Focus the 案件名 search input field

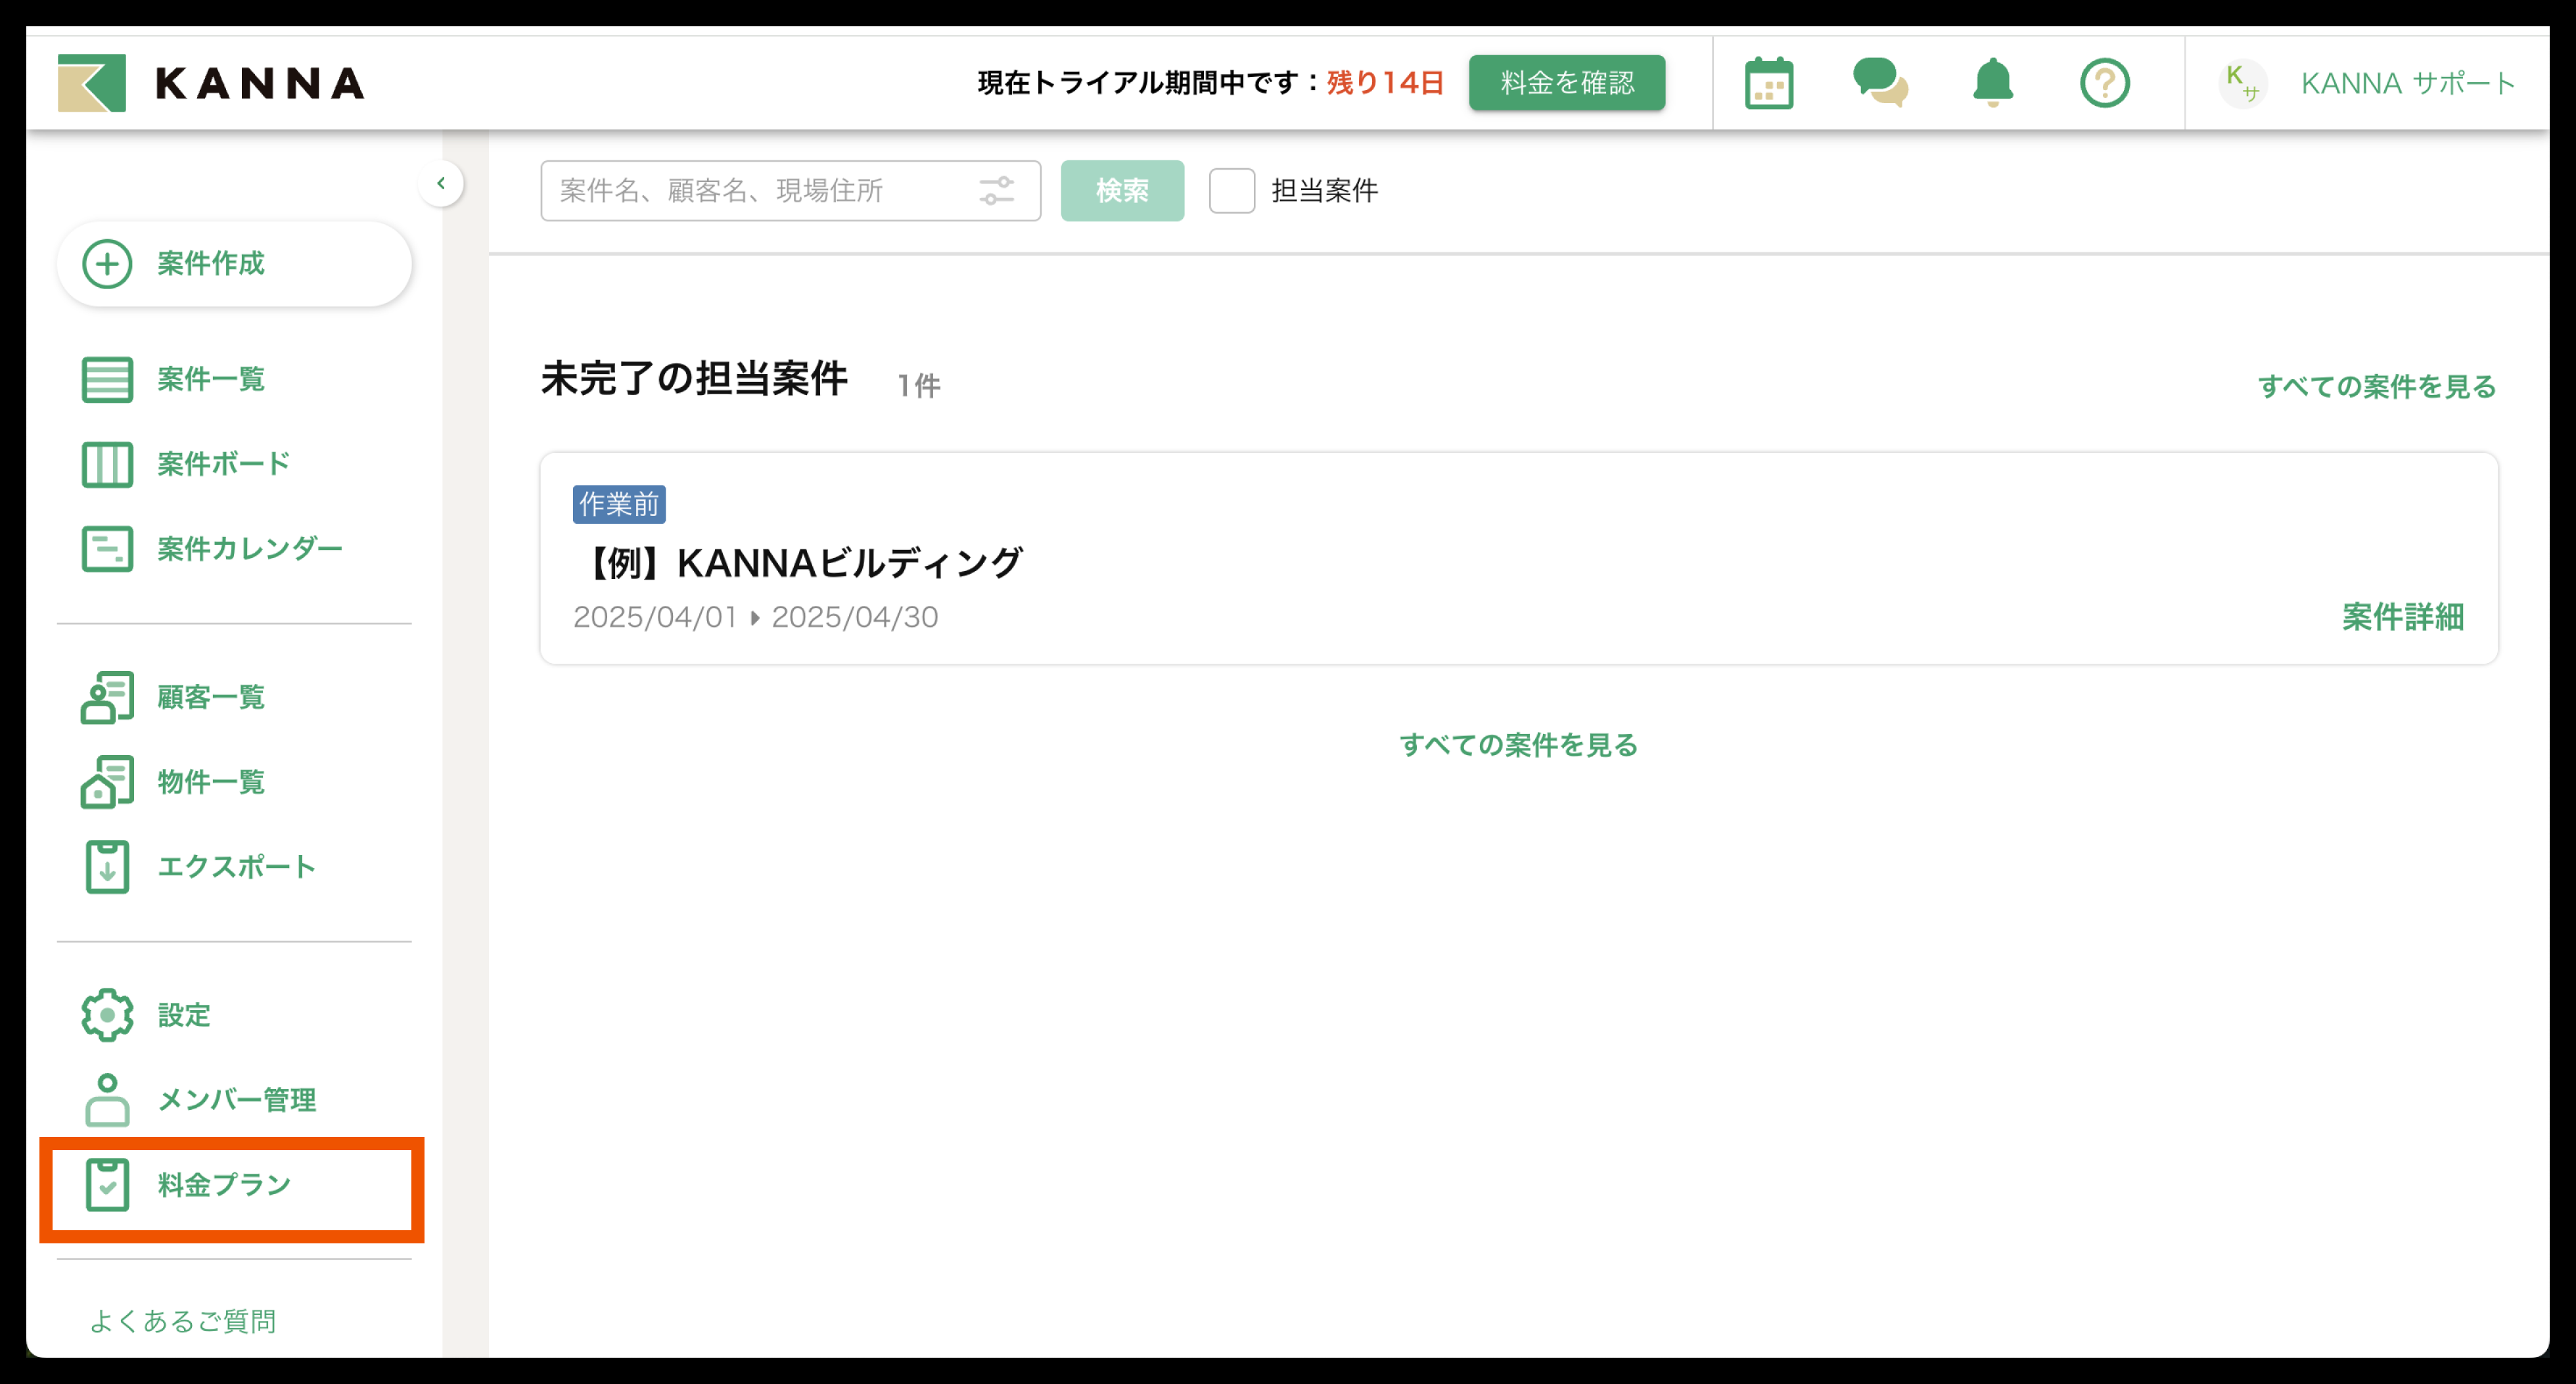pyautogui.click(x=760, y=191)
